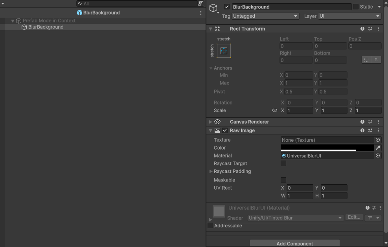Collapse Prefab Mode in Context tree
This screenshot has height=247, width=388.
tap(13, 21)
